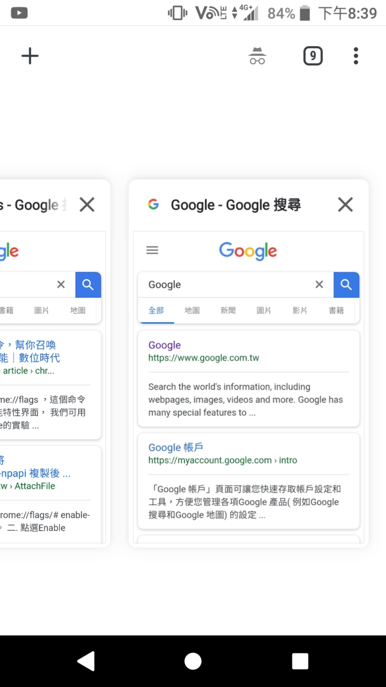Tap the Android back navigation button

pyautogui.click(x=86, y=661)
